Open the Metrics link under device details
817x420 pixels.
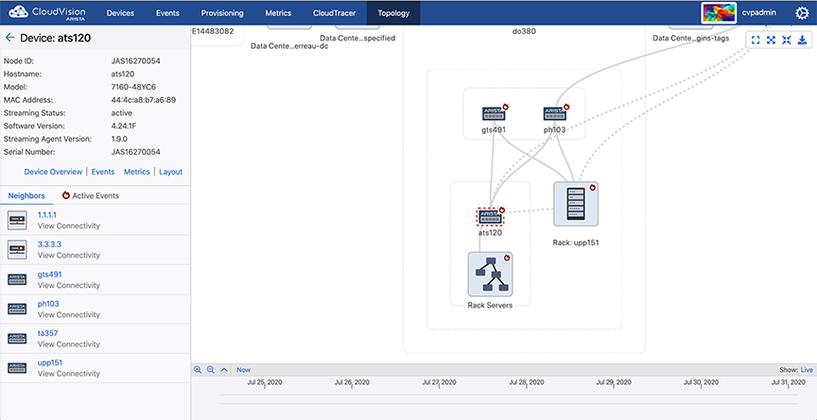click(136, 172)
